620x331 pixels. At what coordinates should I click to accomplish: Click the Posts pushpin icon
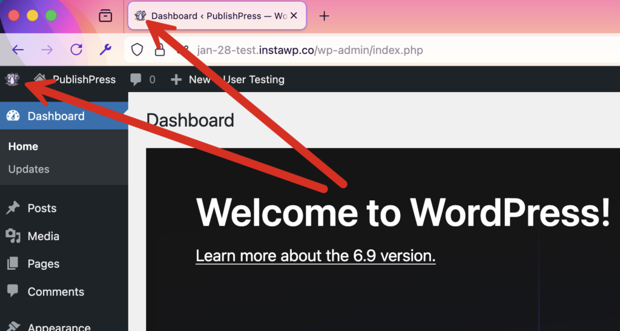pos(13,208)
